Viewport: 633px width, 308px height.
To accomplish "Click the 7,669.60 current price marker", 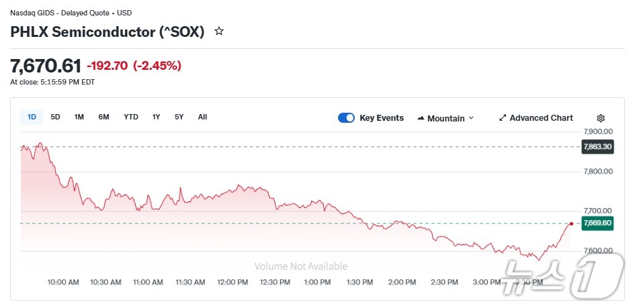I will click(597, 223).
